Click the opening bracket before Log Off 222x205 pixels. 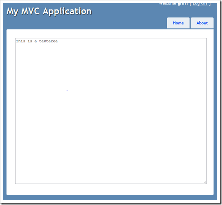(191, 4)
